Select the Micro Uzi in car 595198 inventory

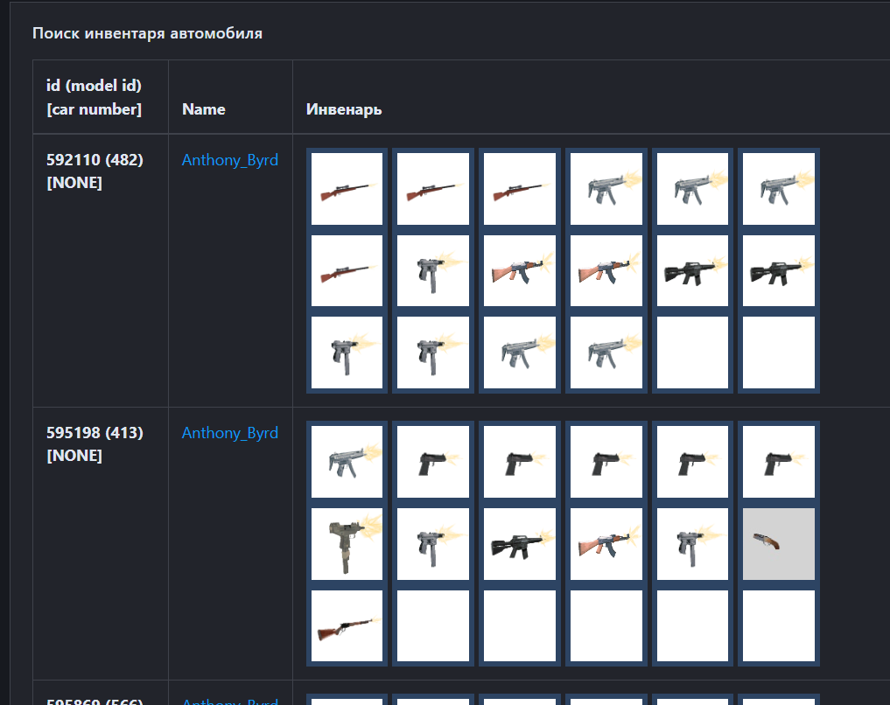point(347,543)
